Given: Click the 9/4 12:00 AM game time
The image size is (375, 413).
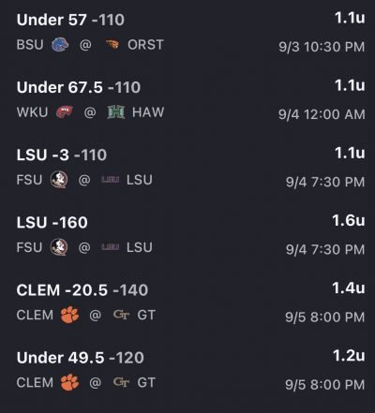Looking at the screenshot, I should click(x=322, y=114).
